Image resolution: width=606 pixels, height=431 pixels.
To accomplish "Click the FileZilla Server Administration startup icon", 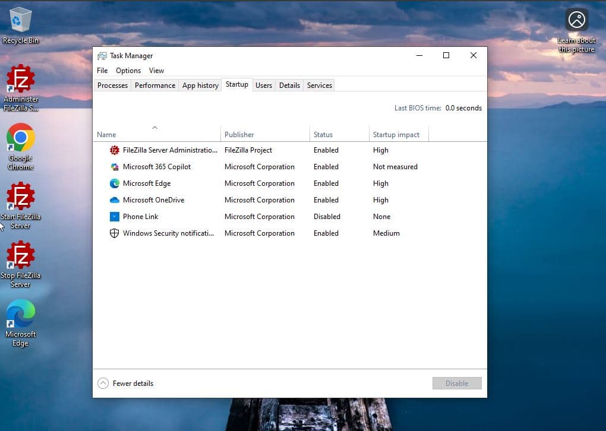I will pyautogui.click(x=115, y=150).
